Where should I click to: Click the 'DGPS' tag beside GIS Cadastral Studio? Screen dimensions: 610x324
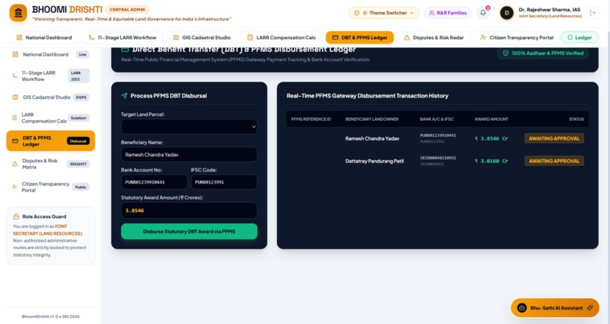point(81,97)
